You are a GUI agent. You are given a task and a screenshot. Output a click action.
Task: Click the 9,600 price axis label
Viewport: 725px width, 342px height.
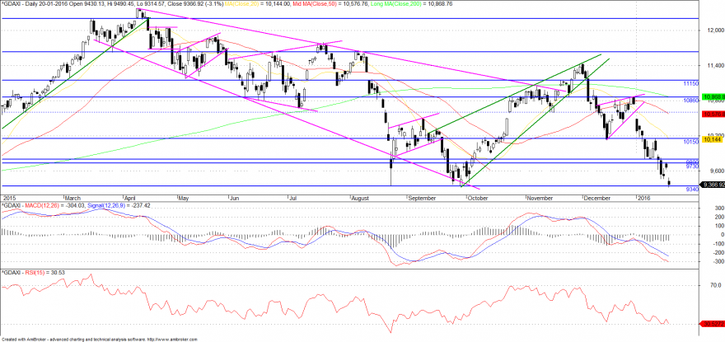tap(715, 171)
